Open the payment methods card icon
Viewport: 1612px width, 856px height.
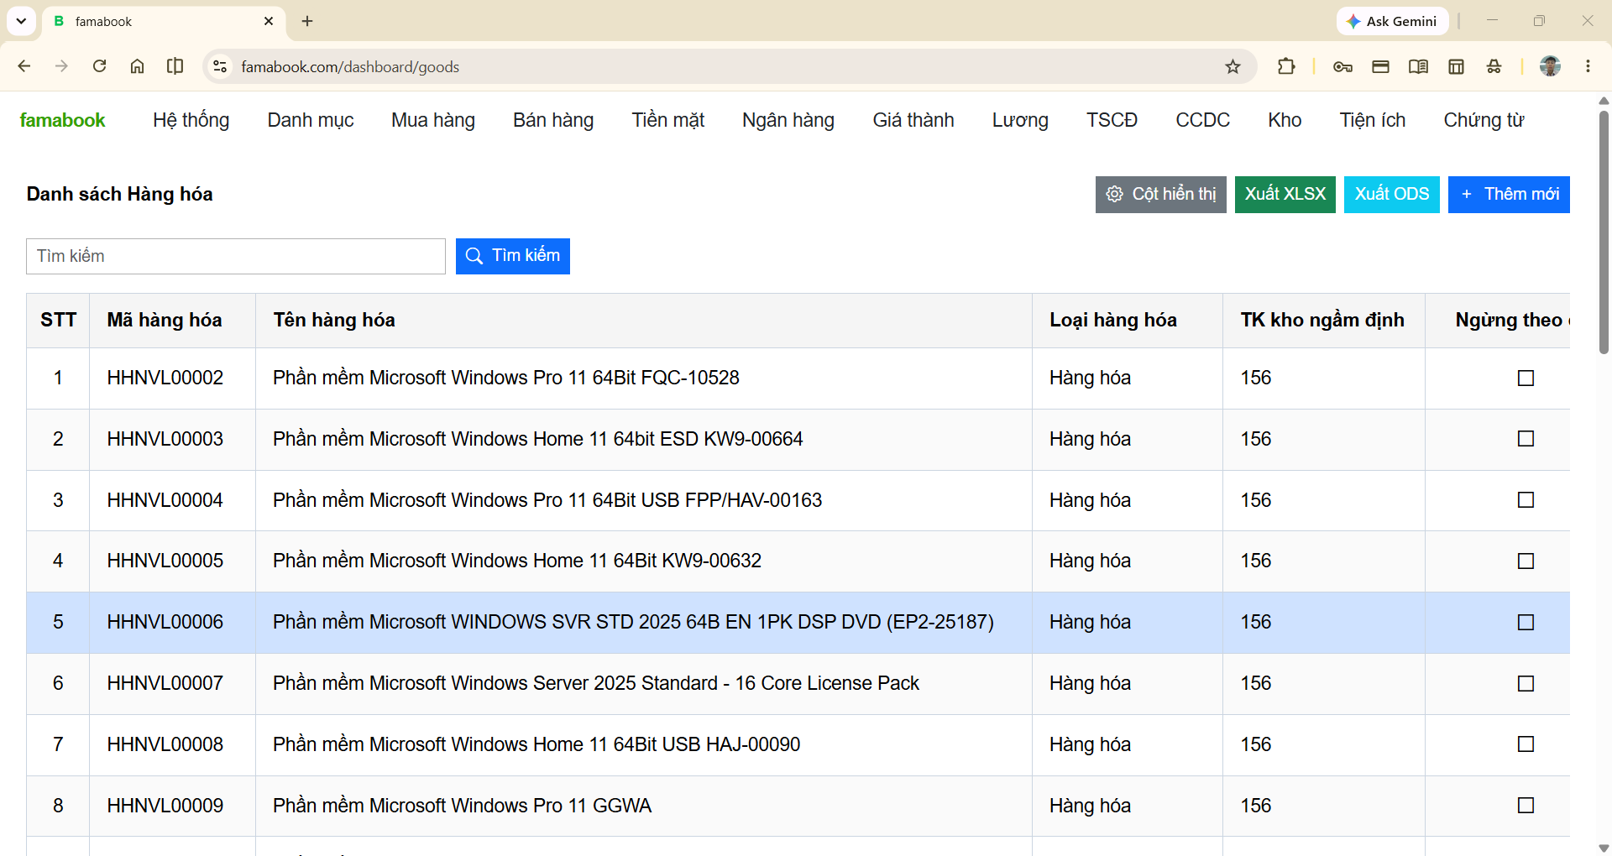(1380, 66)
